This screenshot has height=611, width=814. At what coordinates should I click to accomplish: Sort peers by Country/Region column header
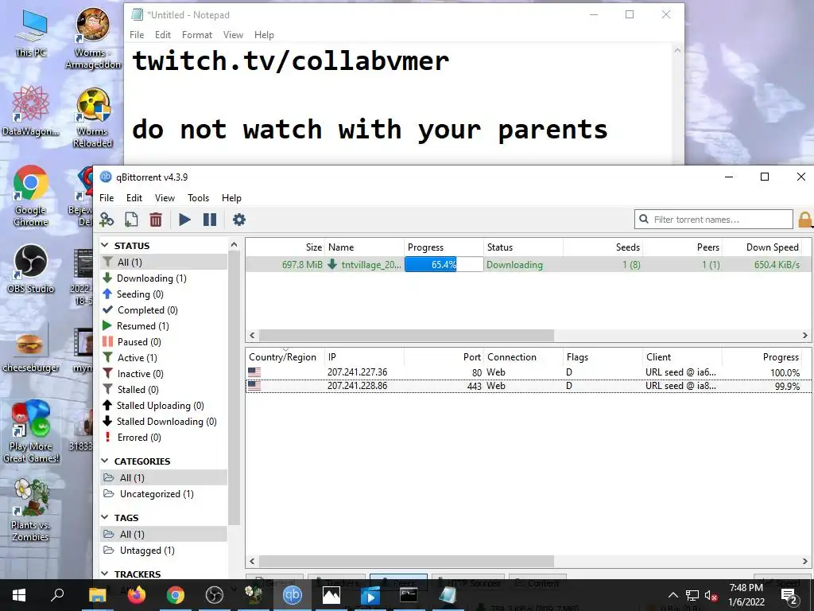(x=285, y=357)
